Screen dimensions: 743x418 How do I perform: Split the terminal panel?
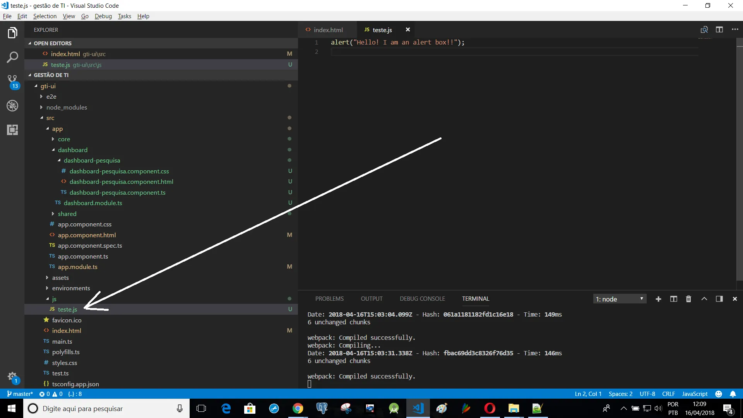pos(673,299)
